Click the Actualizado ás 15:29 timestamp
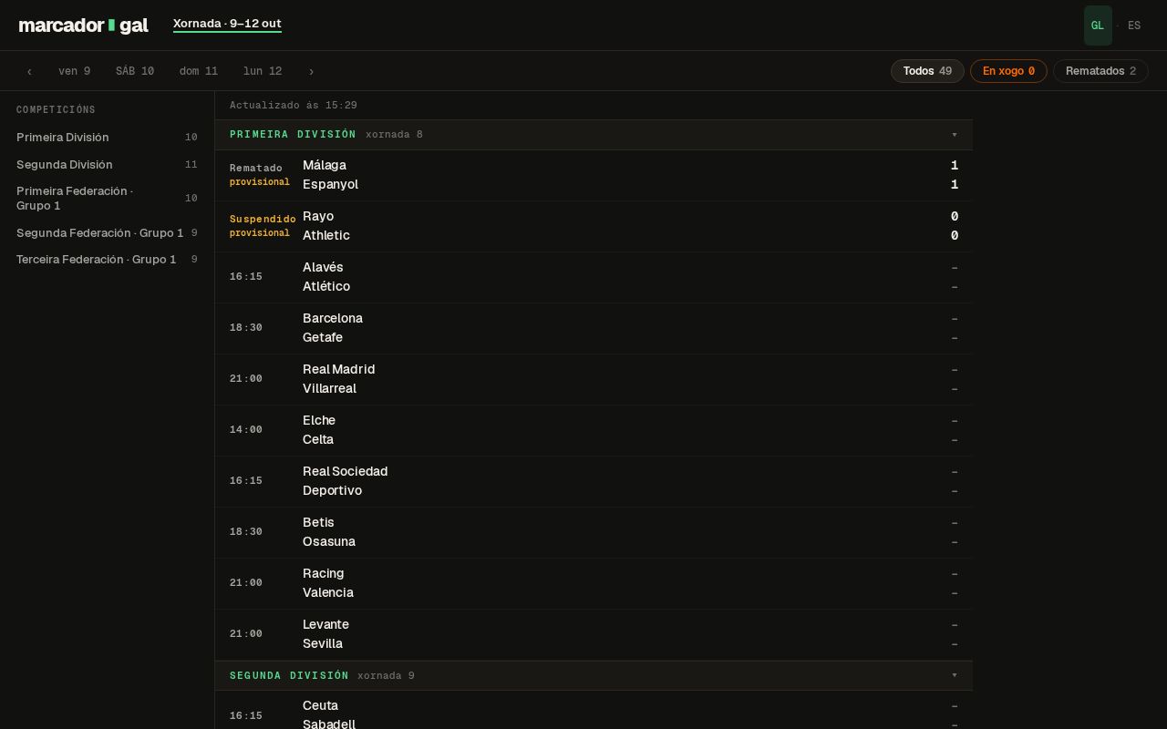1167x729 pixels. click(x=294, y=106)
